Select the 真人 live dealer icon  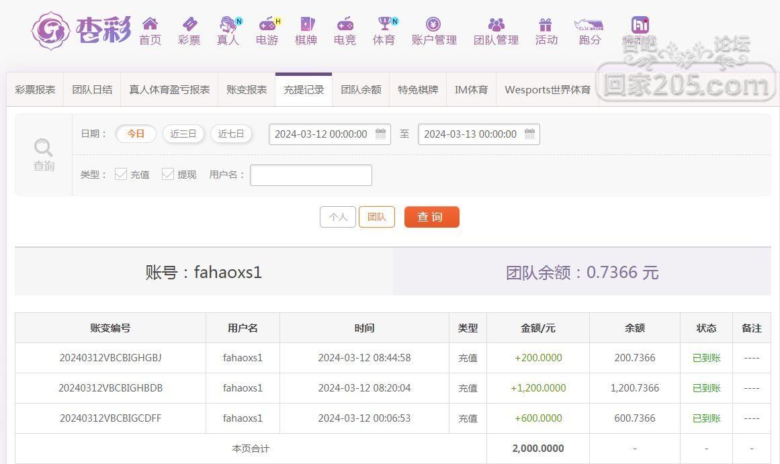click(228, 25)
